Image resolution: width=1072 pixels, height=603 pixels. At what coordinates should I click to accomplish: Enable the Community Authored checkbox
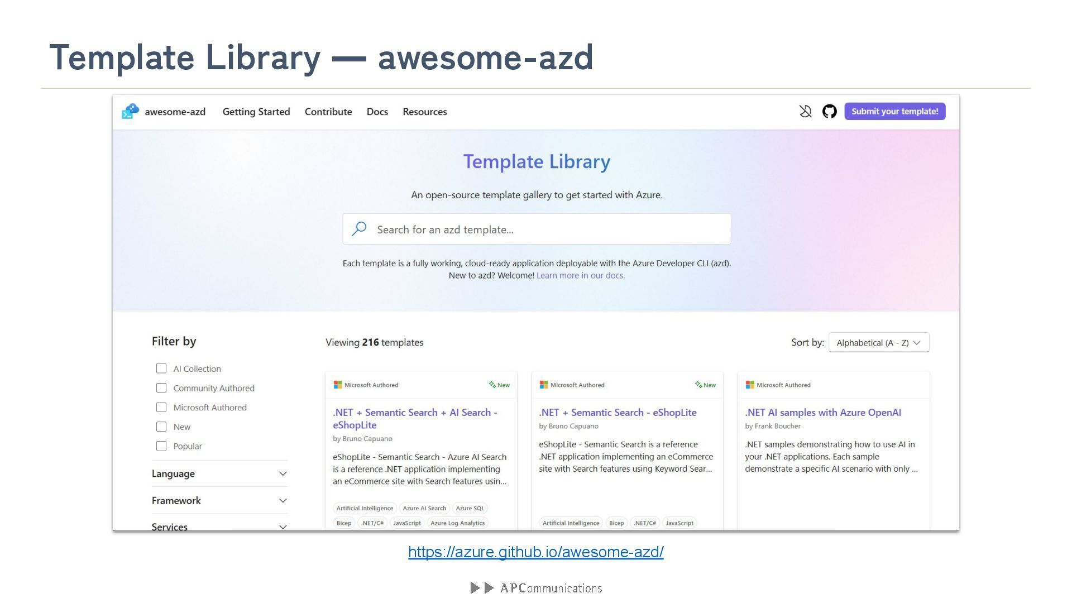pos(161,388)
